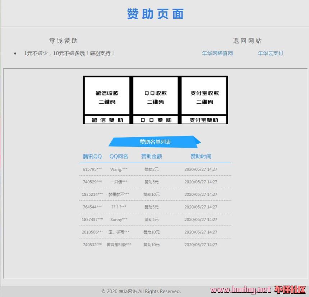Image resolution: width=309 pixels, height=297 pixels.
Task: Click the 腾讯QQ column header
Action: [x=92, y=157]
